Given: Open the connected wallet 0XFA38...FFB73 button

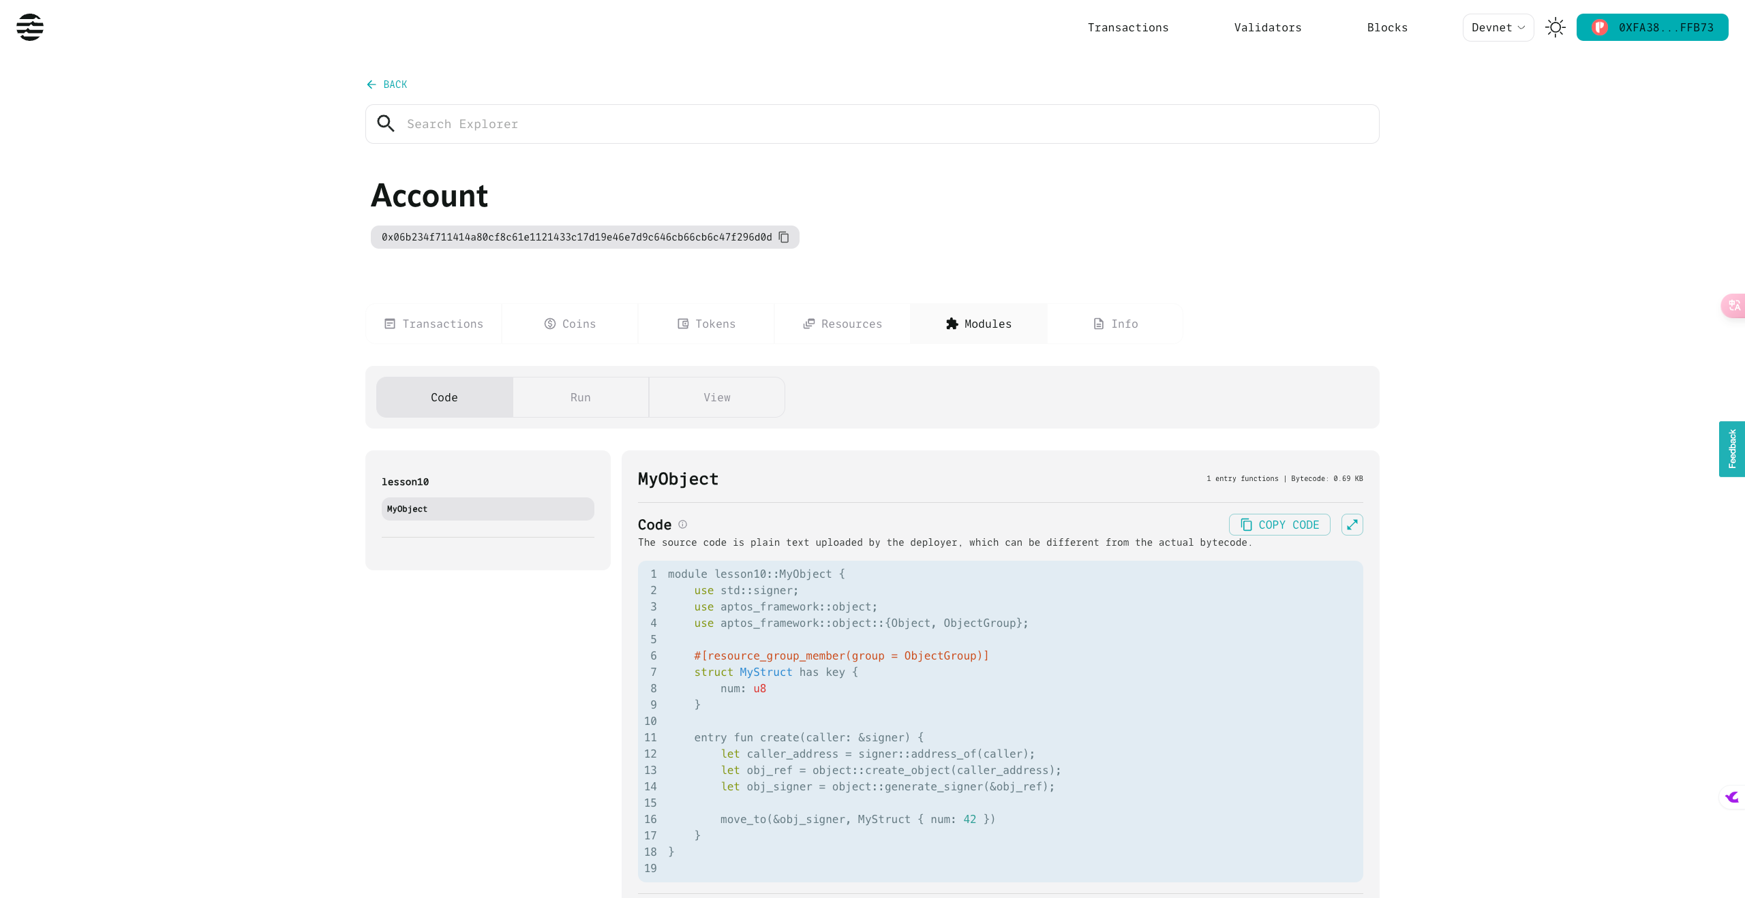Looking at the screenshot, I should tap(1652, 27).
